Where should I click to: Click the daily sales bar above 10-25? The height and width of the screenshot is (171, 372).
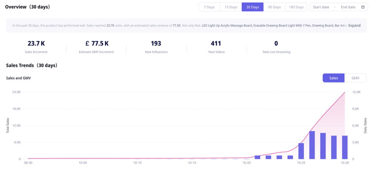tap(301, 151)
